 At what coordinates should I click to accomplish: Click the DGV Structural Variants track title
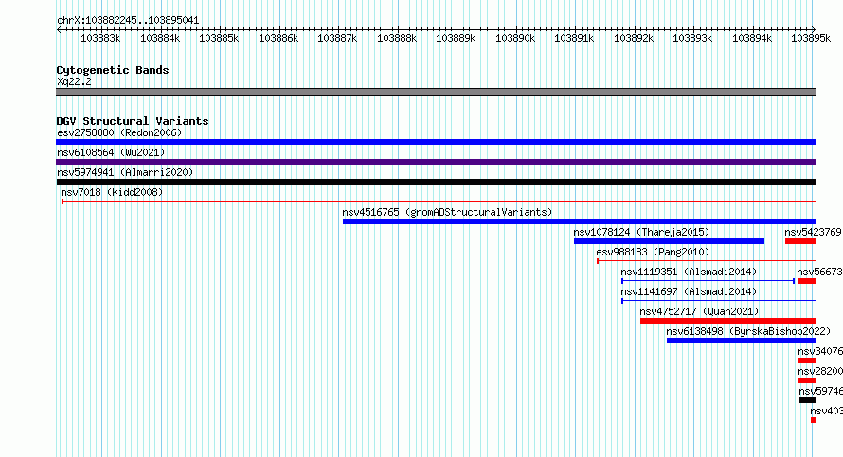click(x=133, y=121)
